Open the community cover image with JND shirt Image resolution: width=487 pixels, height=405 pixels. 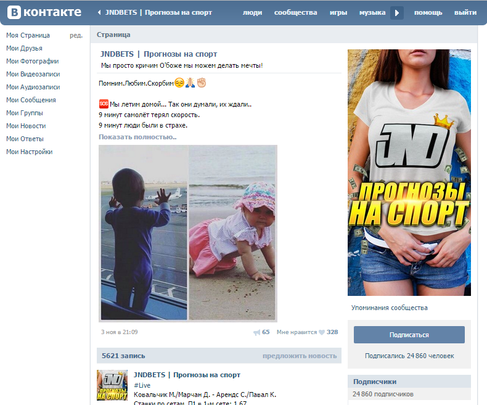tap(409, 173)
